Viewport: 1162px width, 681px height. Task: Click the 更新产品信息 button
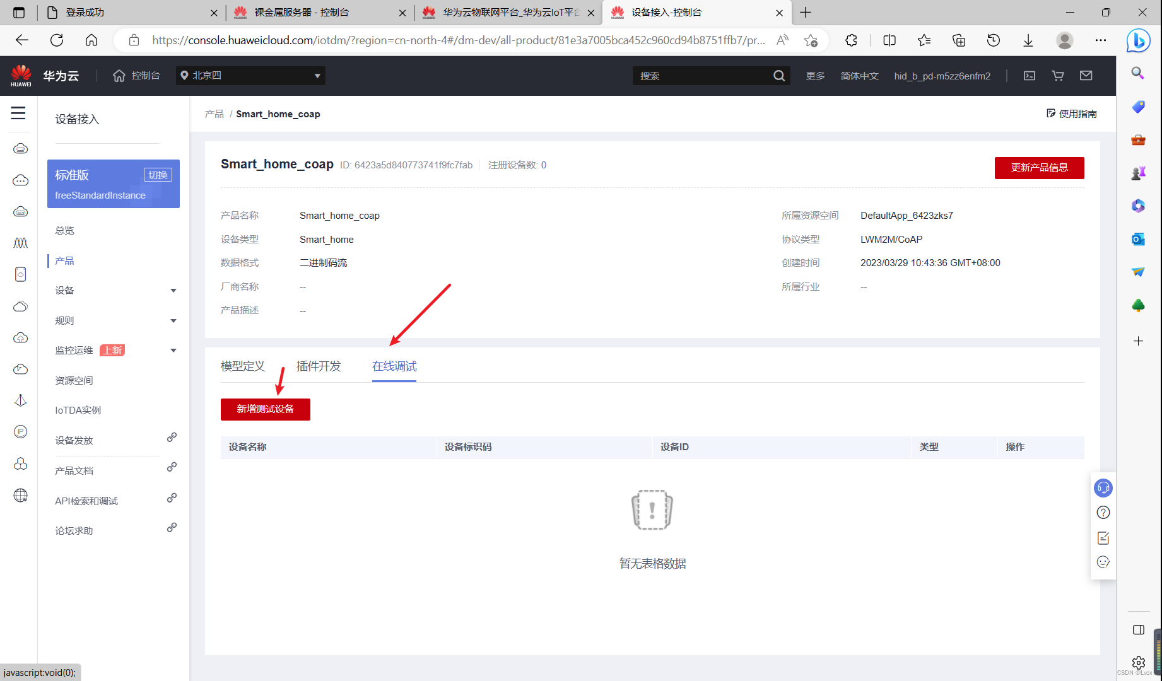1040,168
